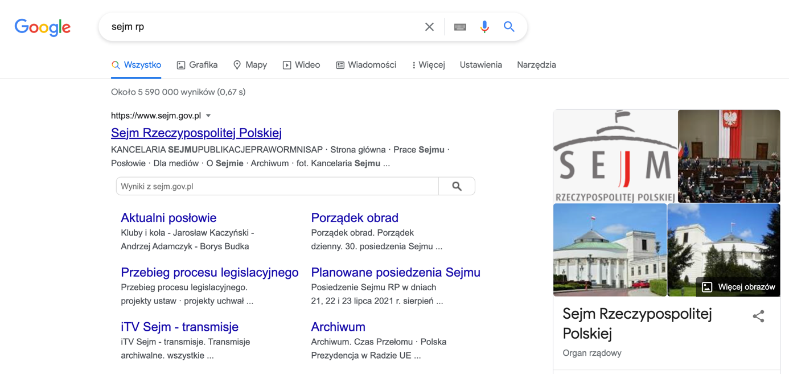
Task: Click the Google logo
Action: point(43,27)
